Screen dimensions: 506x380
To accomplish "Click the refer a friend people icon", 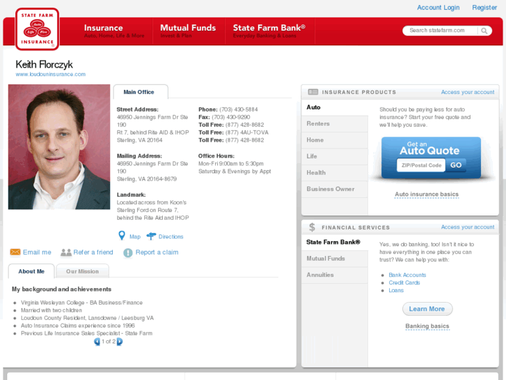I will click(66, 252).
